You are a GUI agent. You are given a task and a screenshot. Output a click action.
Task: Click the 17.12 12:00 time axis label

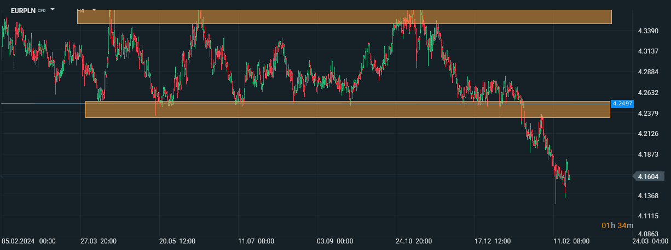point(493,241)
